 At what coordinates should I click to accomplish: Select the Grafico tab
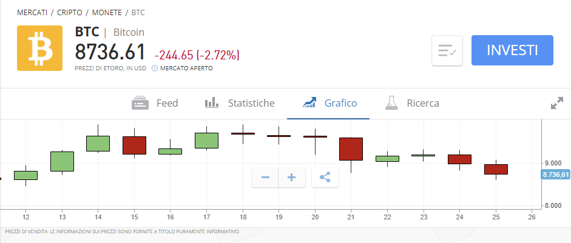[329, 103]
